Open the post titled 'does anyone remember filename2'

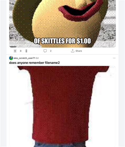coord(34,63)
